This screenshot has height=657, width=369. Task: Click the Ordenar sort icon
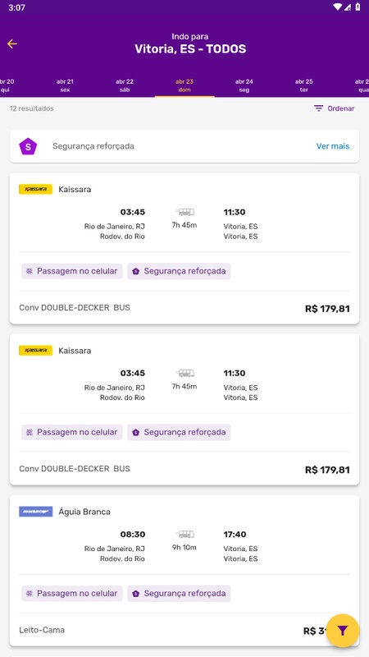[319, 108]
